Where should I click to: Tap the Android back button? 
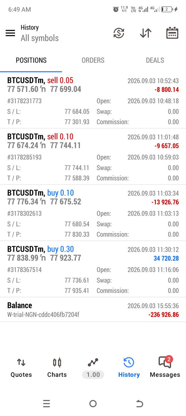(139, 404)
